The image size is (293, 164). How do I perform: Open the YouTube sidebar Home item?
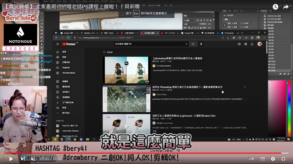[x=62, y=52]
